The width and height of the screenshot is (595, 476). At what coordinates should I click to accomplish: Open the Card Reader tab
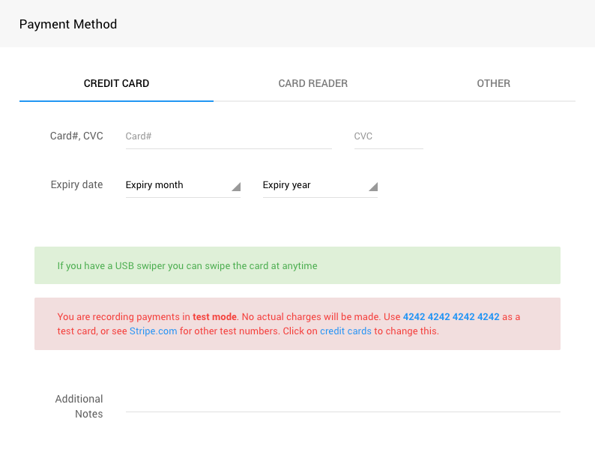[x=312, y=83]
